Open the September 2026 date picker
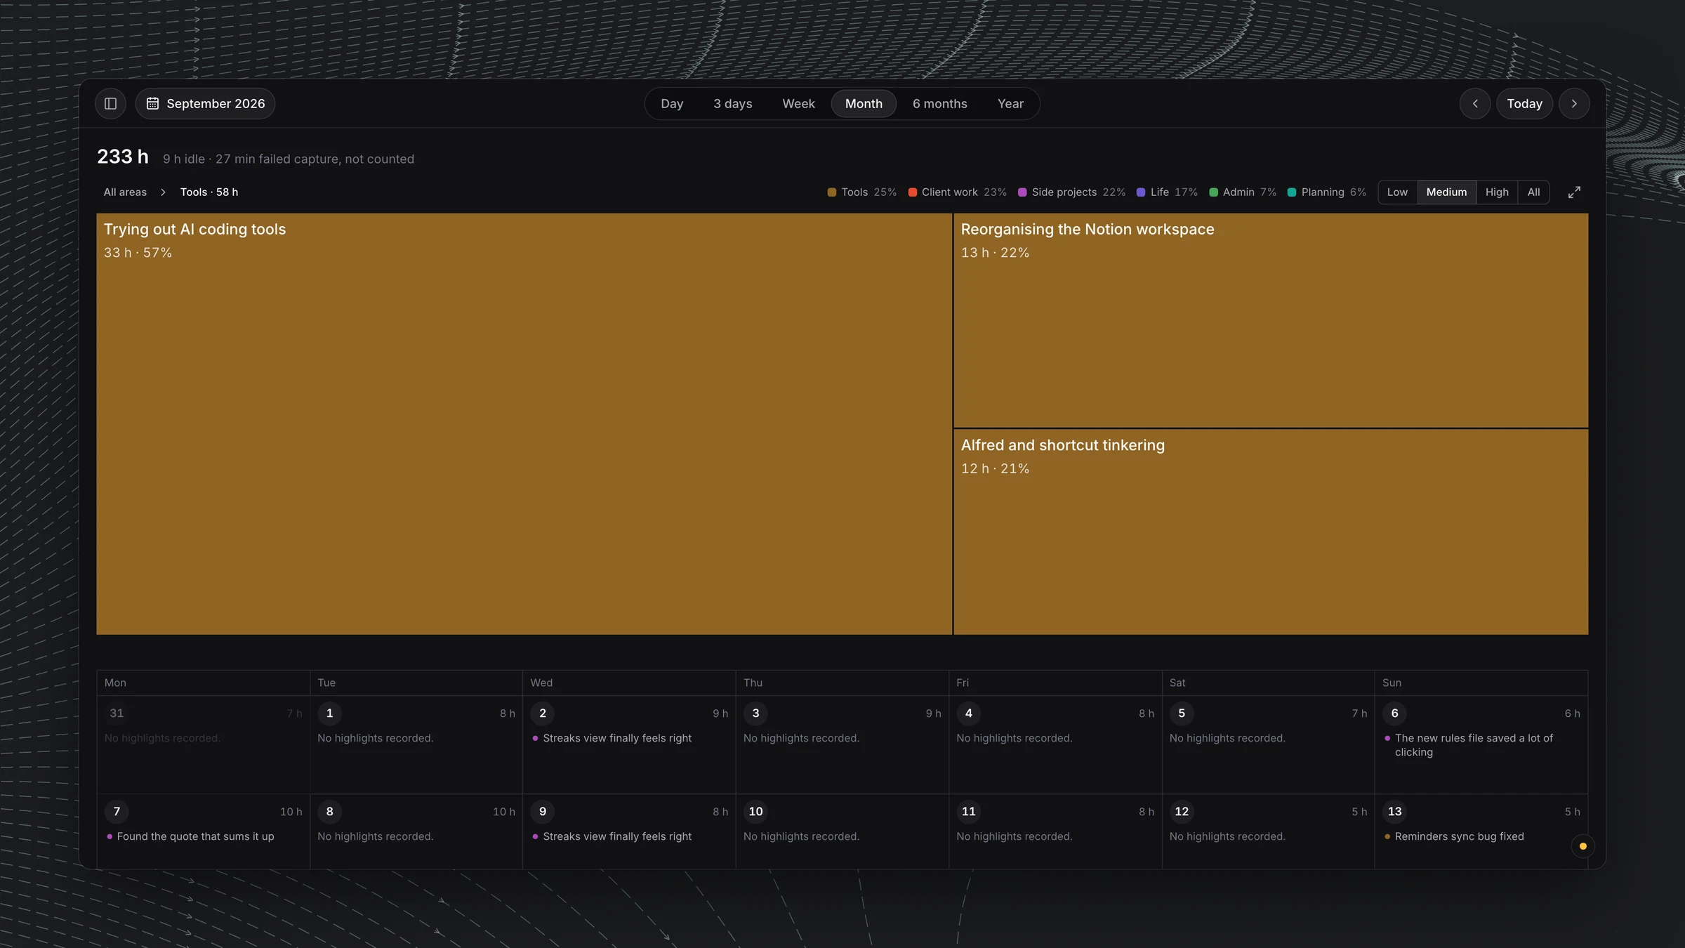Image resolution: width=1685 pixels, height=948 pixels. click(205, 103)
